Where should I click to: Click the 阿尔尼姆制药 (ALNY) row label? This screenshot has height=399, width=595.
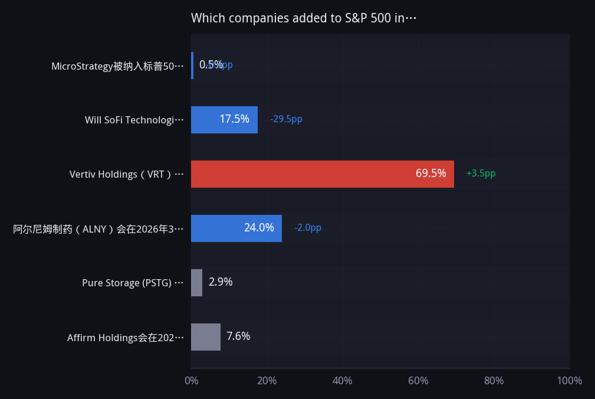[98, 229]
